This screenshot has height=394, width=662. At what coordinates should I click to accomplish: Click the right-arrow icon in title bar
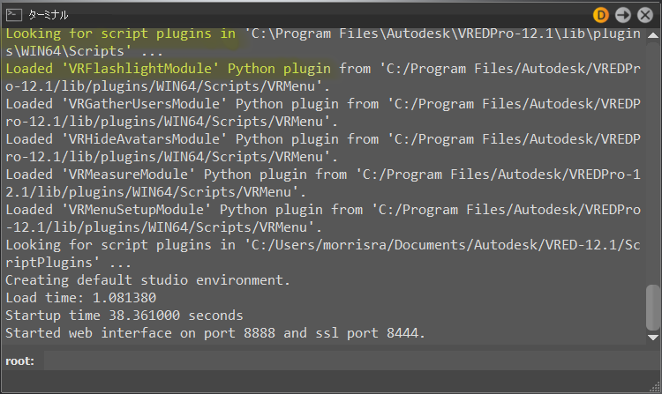(x=623, y=15)
